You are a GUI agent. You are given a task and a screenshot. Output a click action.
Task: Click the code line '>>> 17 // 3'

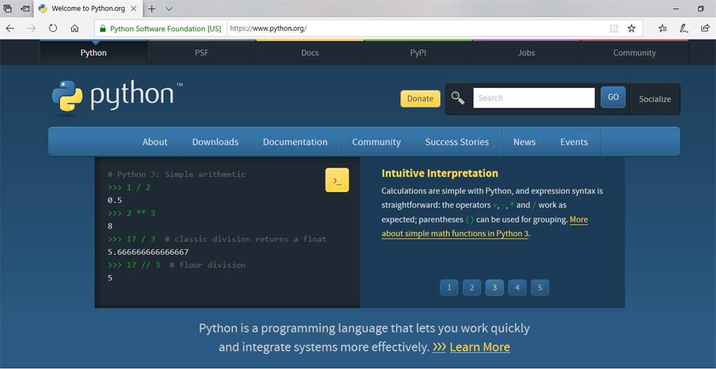click(134, 264)
